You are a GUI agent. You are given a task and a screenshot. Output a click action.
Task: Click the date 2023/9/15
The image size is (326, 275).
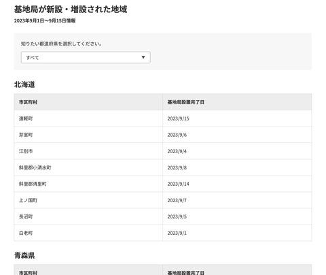[178, 118]
